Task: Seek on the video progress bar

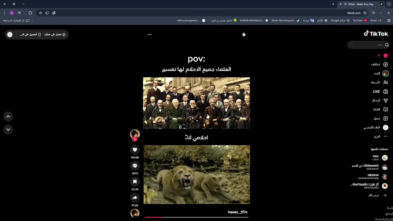Action: pos(196,217)
